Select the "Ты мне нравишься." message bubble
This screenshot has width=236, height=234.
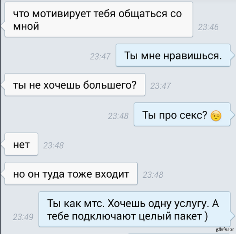(173, 55)
